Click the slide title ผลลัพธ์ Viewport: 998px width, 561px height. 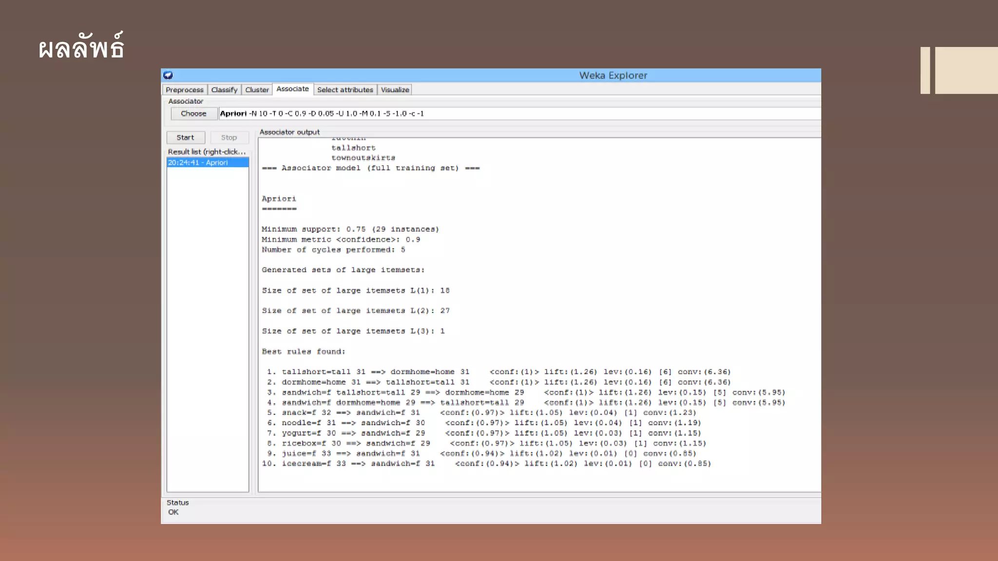tap(81, 48)
